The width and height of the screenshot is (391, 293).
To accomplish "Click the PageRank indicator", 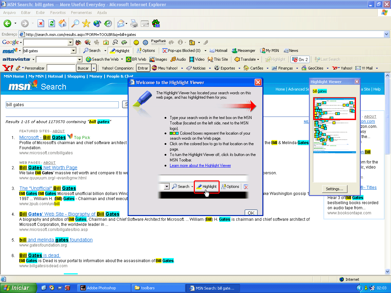I will (159, 42).
